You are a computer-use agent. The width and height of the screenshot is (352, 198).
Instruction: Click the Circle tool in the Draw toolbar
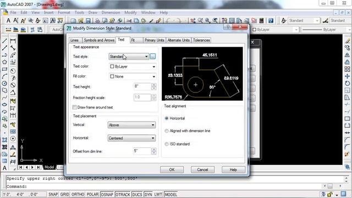pos(4,84)
